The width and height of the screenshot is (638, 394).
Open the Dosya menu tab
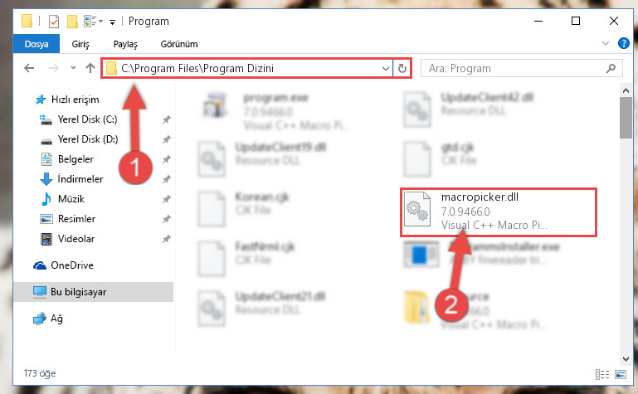pyautogui.click(x=37, y=43)
